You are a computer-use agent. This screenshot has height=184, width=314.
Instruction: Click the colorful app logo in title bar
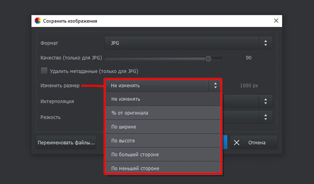point(38,21)
